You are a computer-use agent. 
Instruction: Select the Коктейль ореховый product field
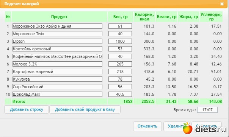pyautogui.click(x=57, y=49)
